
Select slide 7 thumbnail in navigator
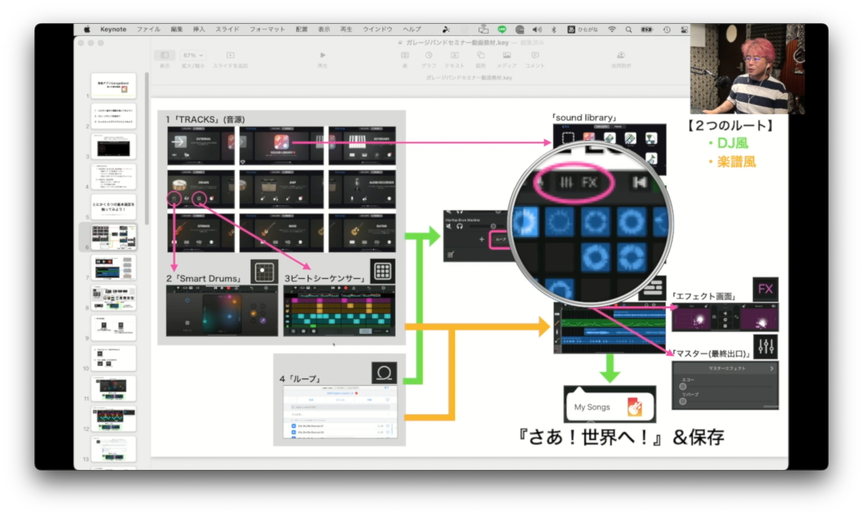[114, 267]
